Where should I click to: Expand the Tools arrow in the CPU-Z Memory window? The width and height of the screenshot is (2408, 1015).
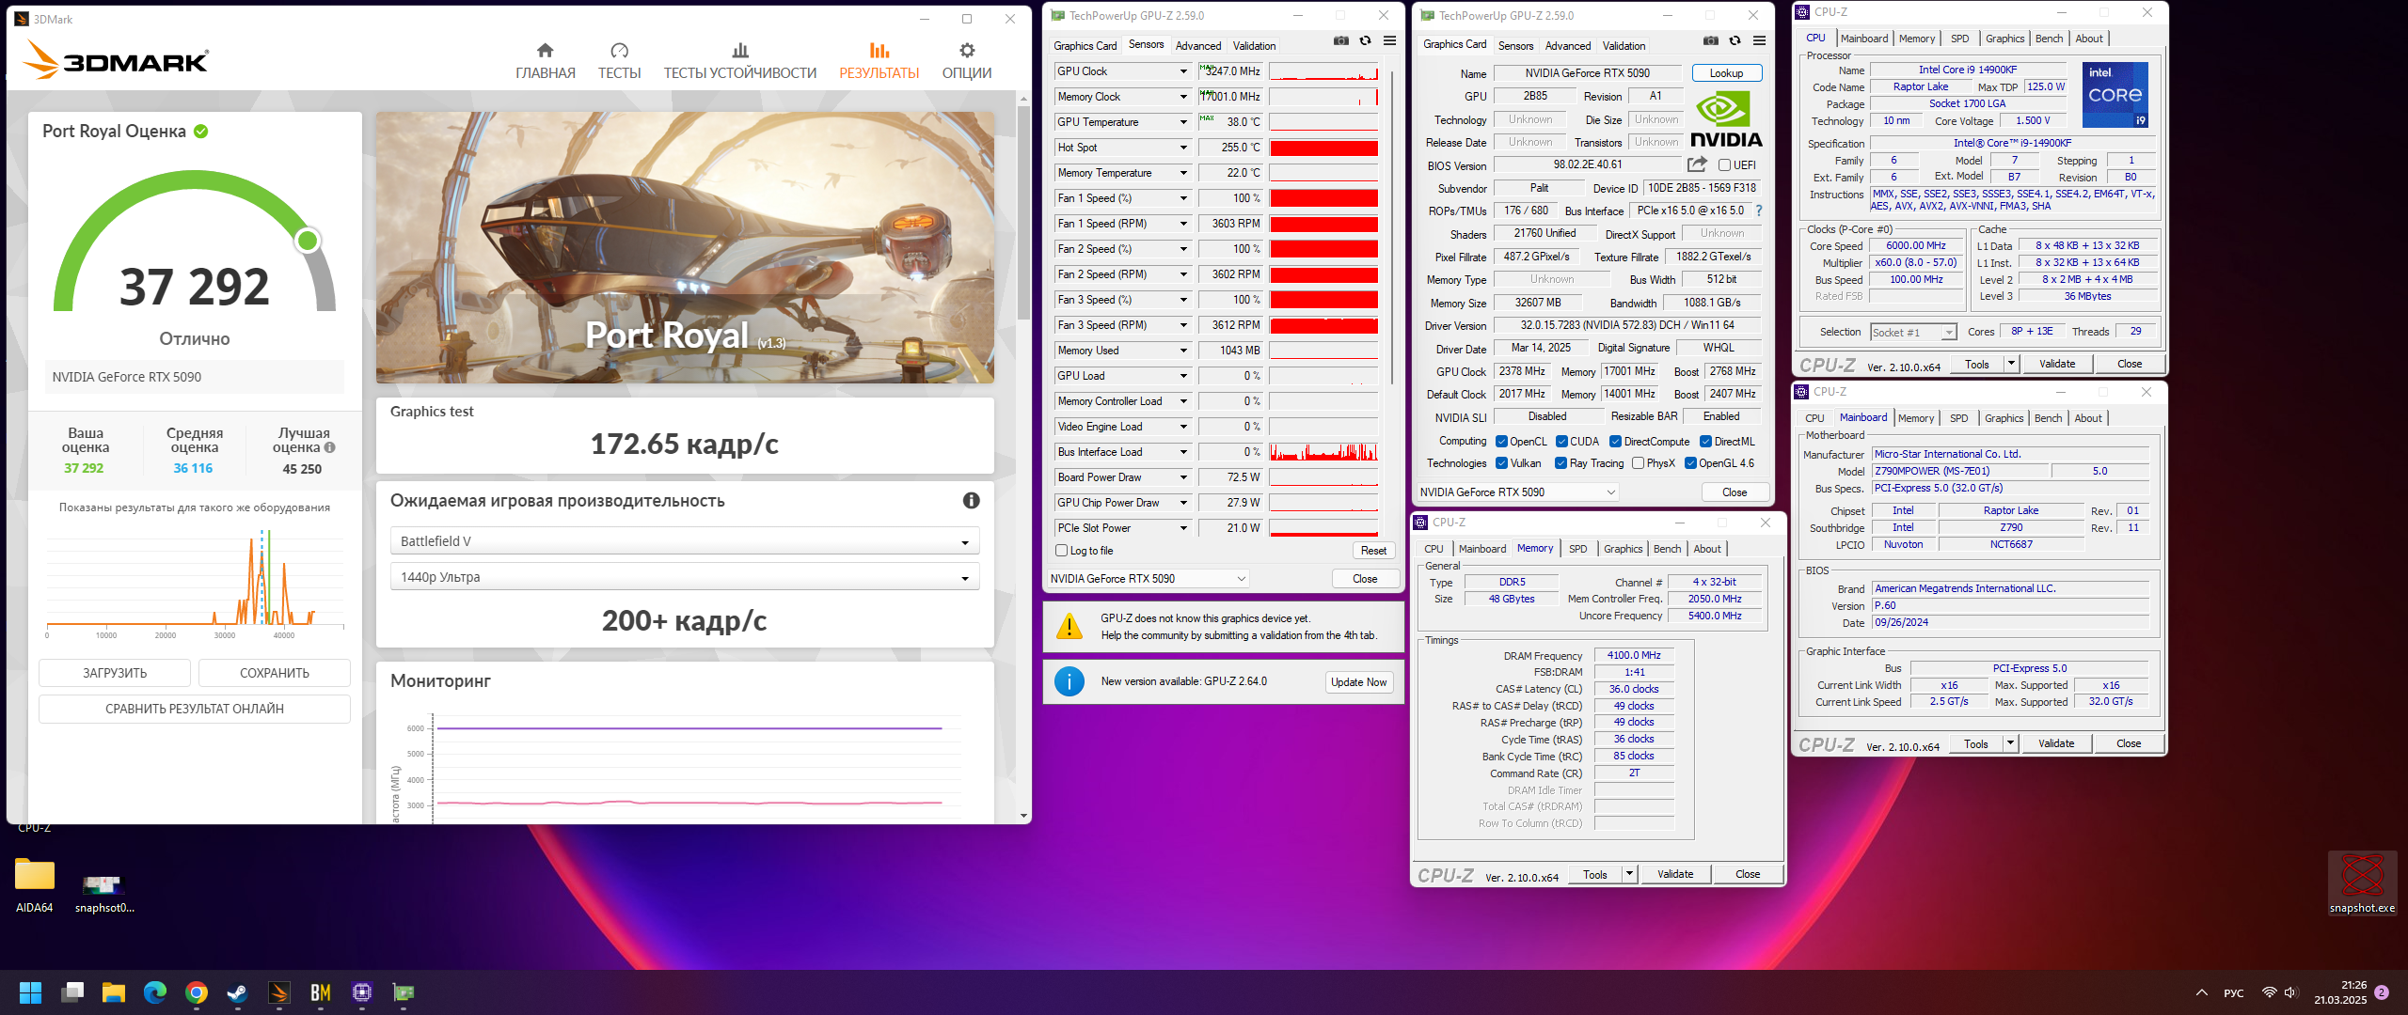click(x=1628, y=874)
